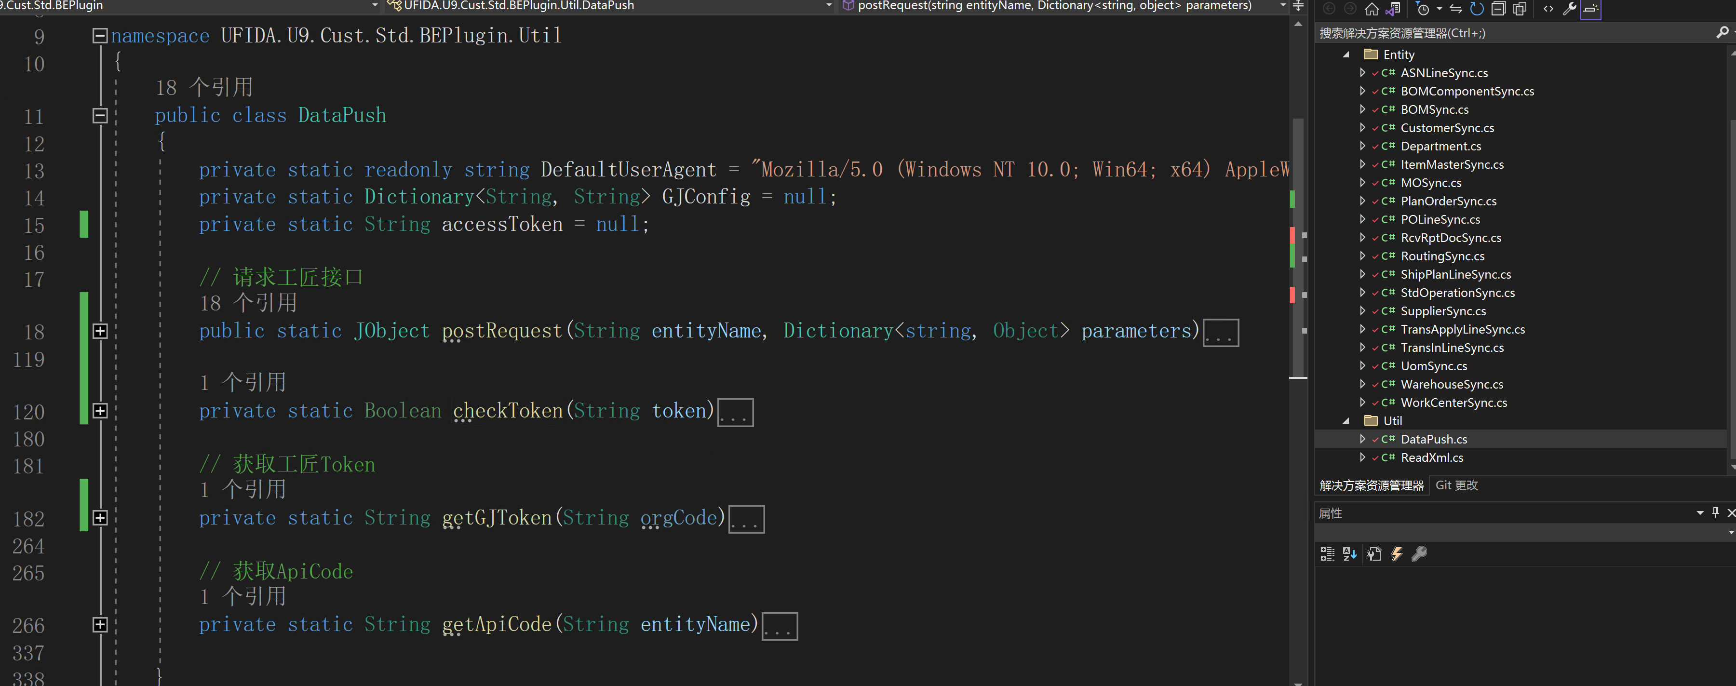Toggle pin on the Properties panel
Screen dimensions: 1736x686
point(1715,512)
